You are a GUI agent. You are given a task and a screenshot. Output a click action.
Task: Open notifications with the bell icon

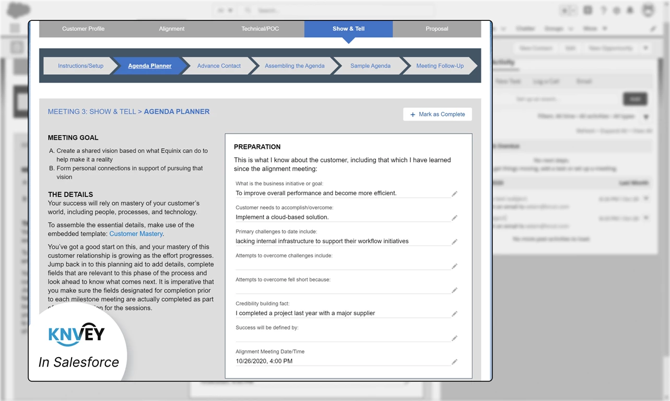pyautogui.click(x=629, y=10)
